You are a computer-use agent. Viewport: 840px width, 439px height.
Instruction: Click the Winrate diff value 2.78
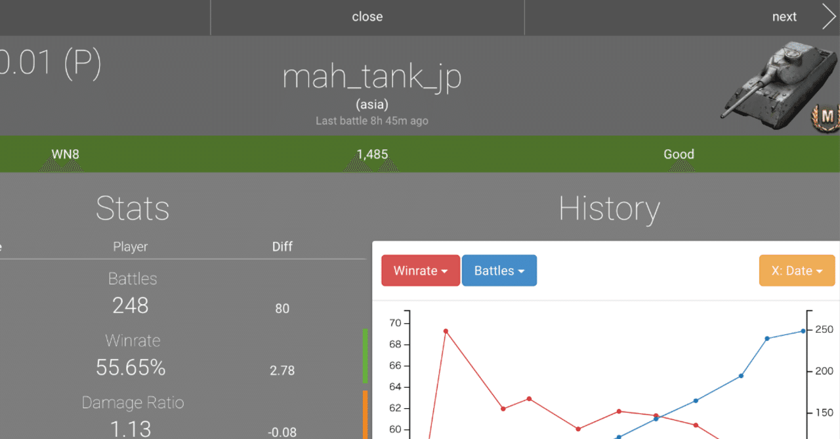(x=282, y=370)
